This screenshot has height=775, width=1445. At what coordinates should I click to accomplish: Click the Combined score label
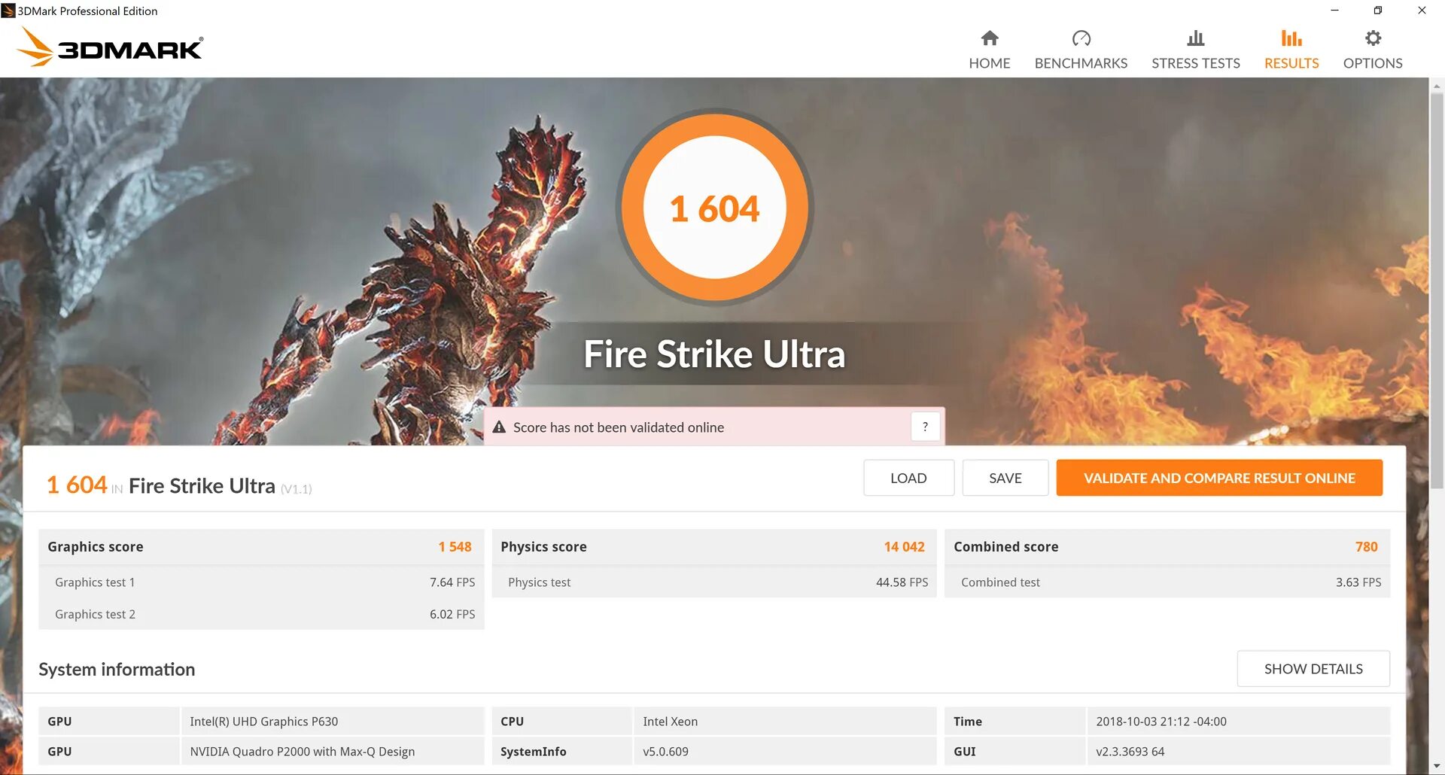pos(1005,547)
